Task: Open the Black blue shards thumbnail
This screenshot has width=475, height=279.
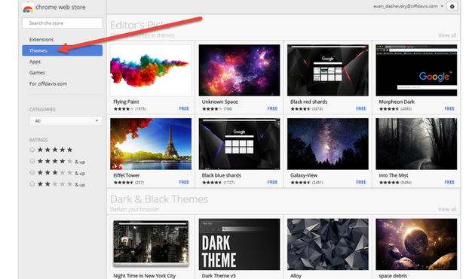Action: click(x=239, y=144)
